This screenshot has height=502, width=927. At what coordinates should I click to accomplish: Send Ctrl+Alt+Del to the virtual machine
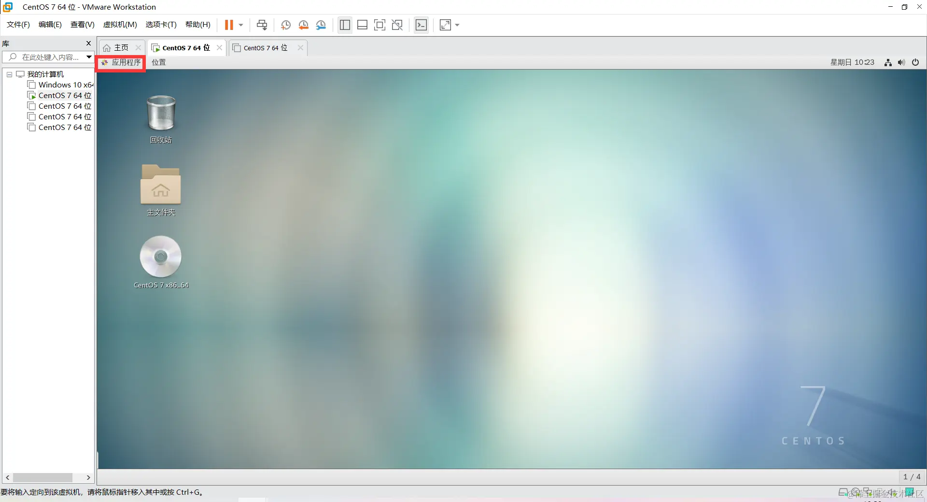point(262,25)
